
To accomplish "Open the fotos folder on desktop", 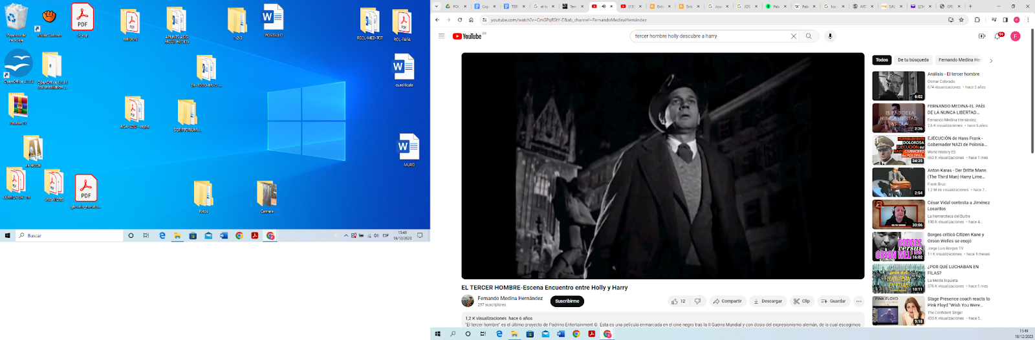I will tap(203, 197).
